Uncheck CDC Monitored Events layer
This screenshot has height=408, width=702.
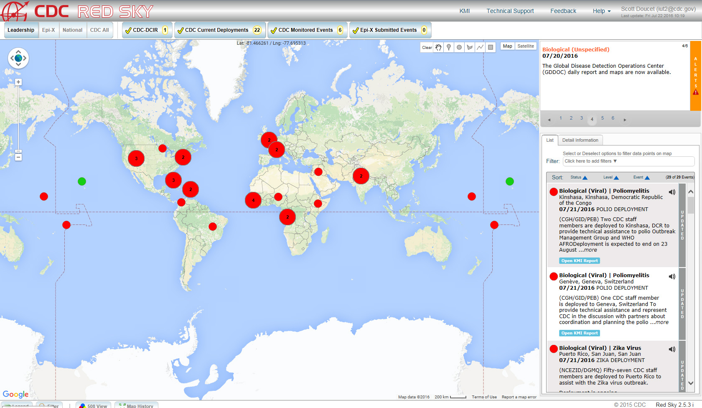(x=274, y=31)
